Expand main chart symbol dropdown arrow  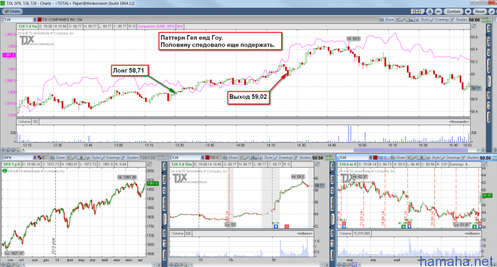point(35,20)
